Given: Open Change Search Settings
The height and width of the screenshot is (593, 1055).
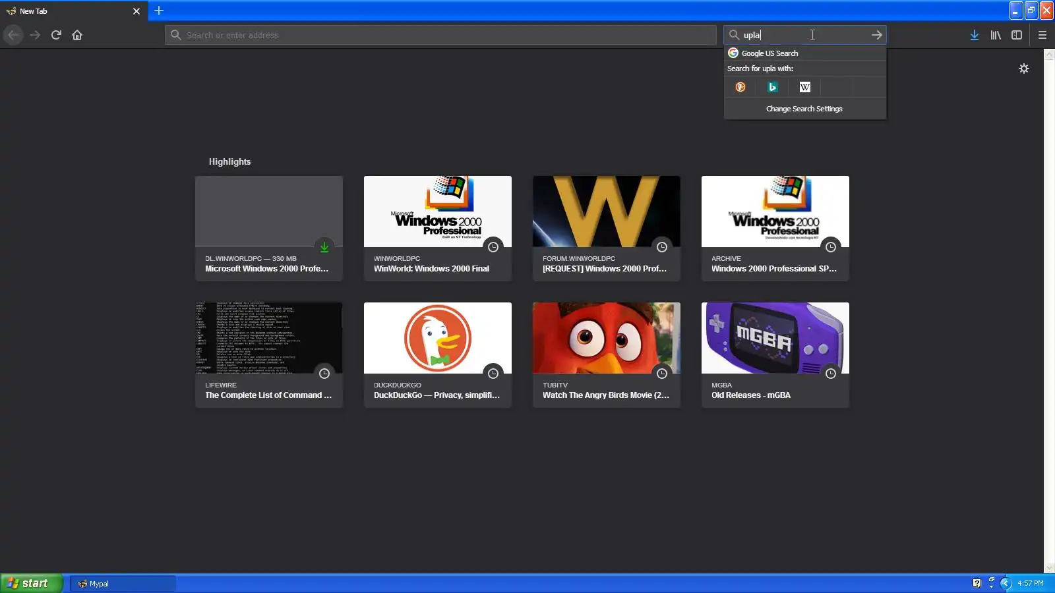Looking at the screenshot, I should tap(805, 109).
